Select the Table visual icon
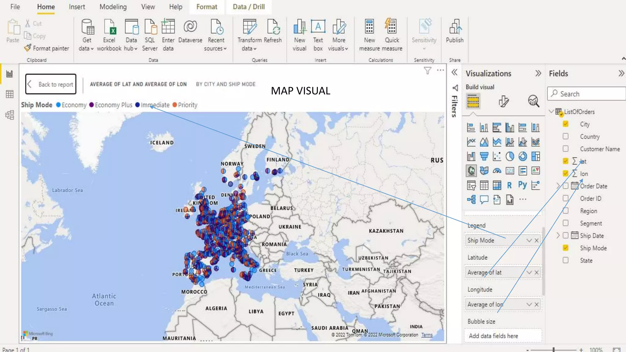 (x=484, y=185)
